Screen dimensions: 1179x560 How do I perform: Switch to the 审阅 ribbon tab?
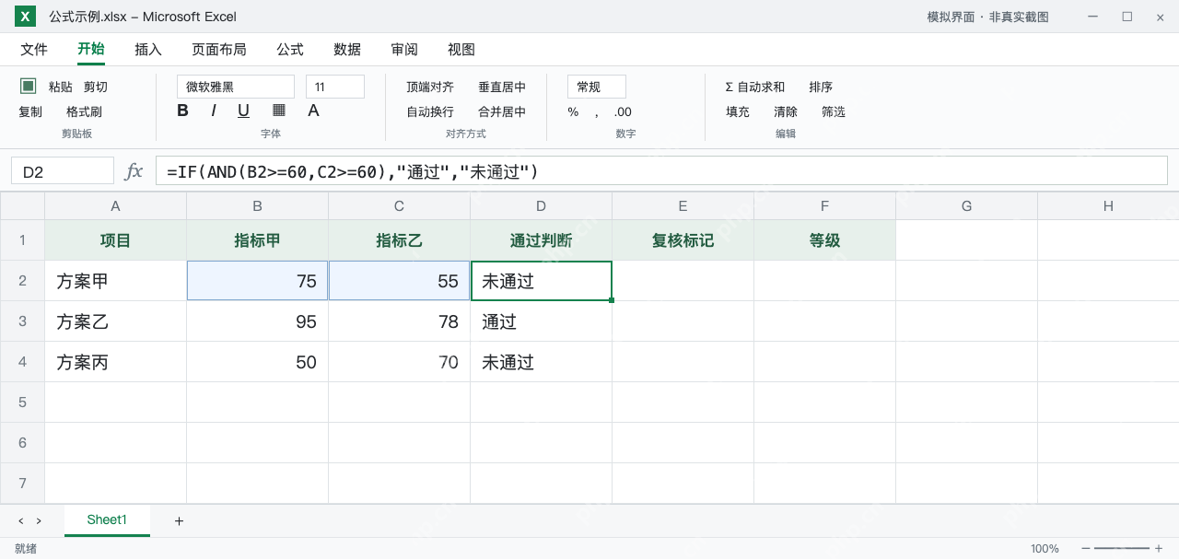pyautogui.click(x=404, y=50)
